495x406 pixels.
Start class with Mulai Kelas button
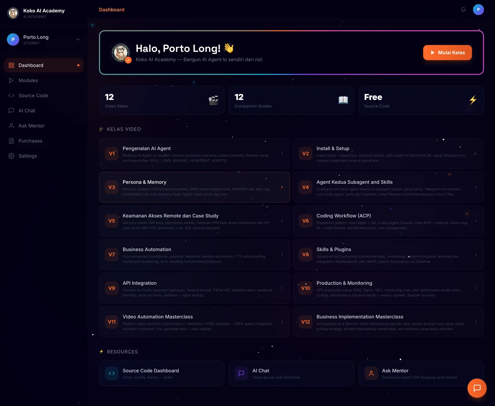click(447, 53)
